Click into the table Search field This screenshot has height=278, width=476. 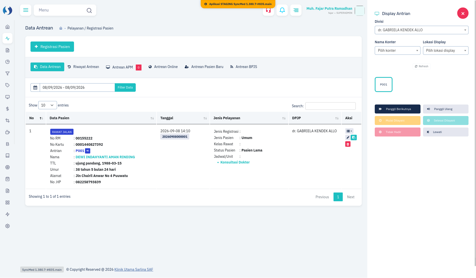[330, 106]
